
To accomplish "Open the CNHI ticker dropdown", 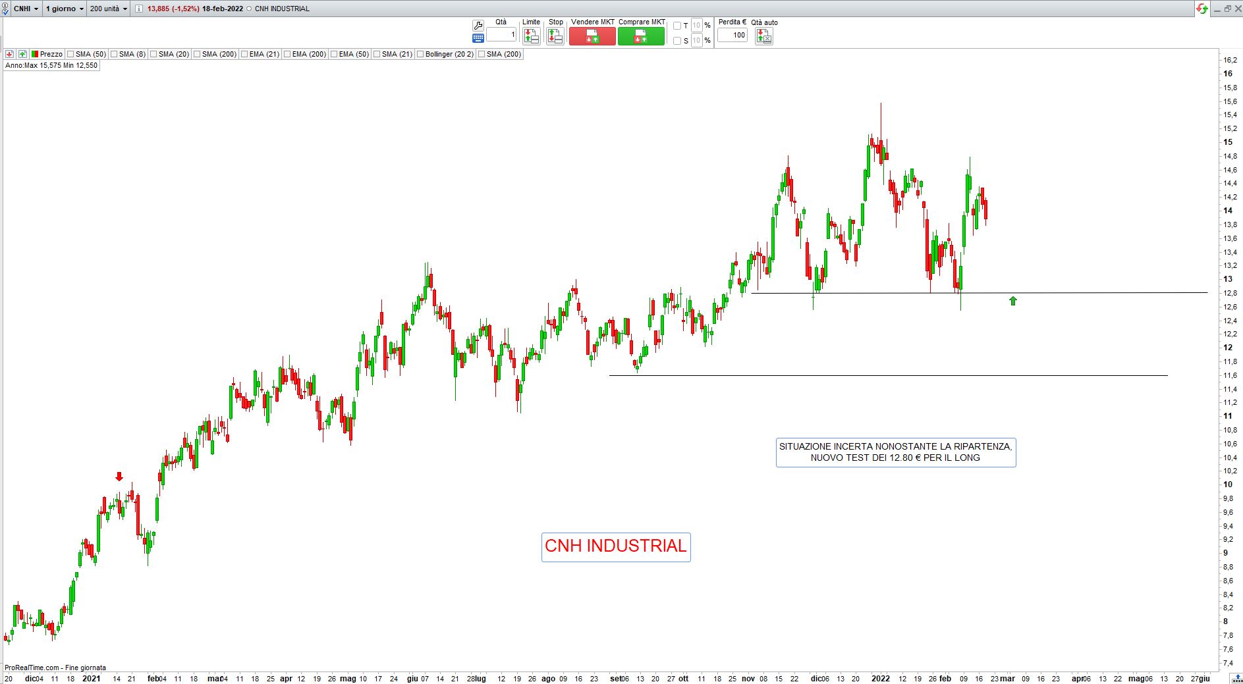I will pos(26,9).
